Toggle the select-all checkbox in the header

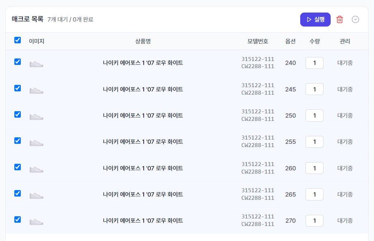click(x=18, y=40)
